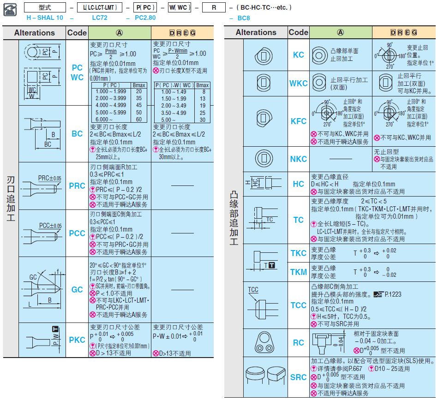The height and width of the screenshot is (400, 438).
Task: Open the TCC flange chamfer diagram
Action: pos(264,304)
